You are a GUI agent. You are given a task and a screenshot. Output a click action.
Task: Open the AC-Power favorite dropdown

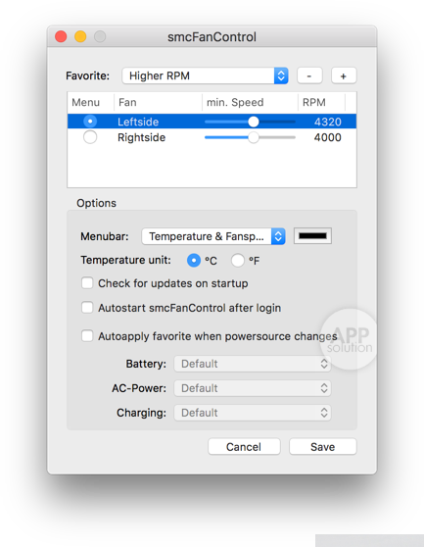point(253,388)
